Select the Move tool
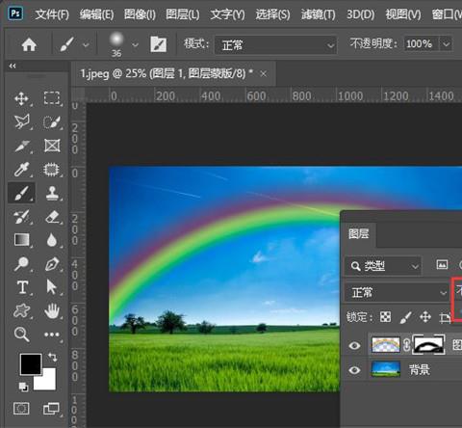 coord(21,98)
